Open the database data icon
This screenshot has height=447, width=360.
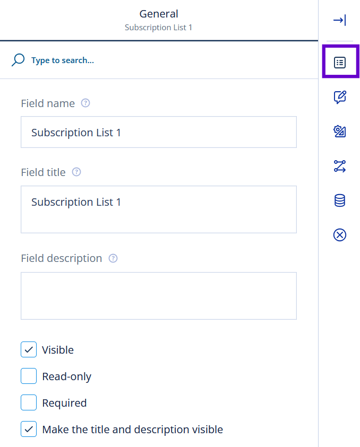(x=340, y=200)
